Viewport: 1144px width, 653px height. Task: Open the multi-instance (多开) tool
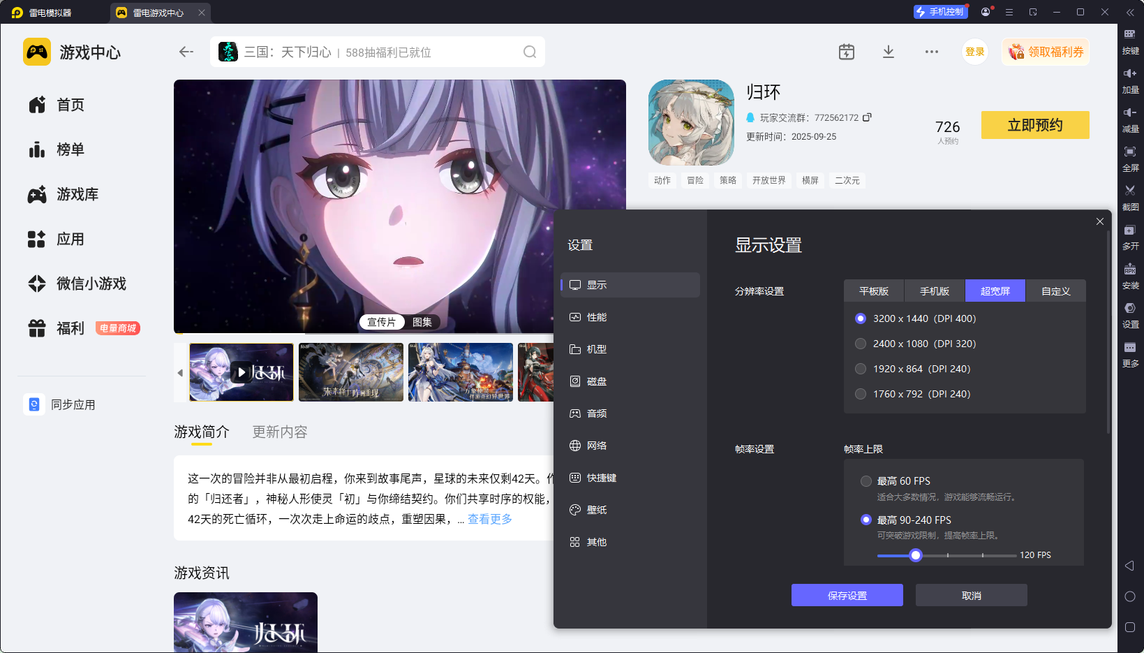(1130, 230)
